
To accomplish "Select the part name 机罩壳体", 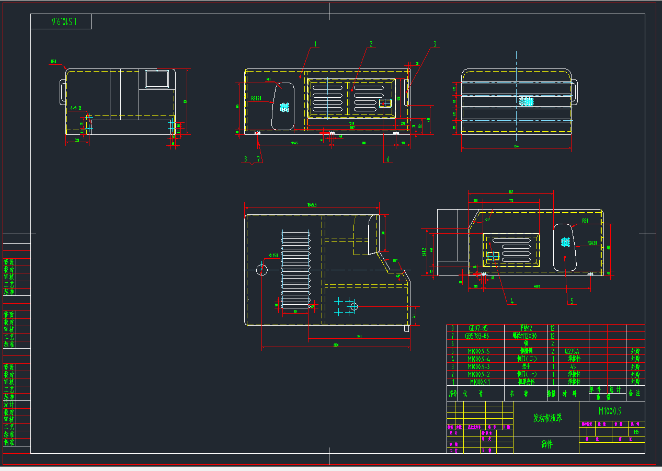I will point(526,382).
